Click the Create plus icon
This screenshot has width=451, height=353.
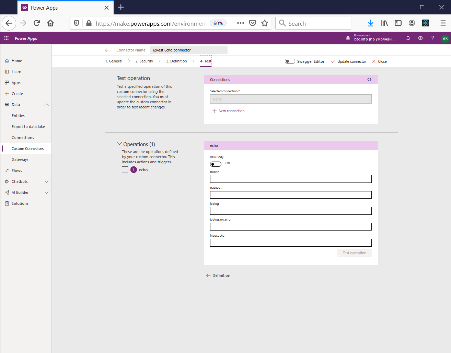coord(7,94)
